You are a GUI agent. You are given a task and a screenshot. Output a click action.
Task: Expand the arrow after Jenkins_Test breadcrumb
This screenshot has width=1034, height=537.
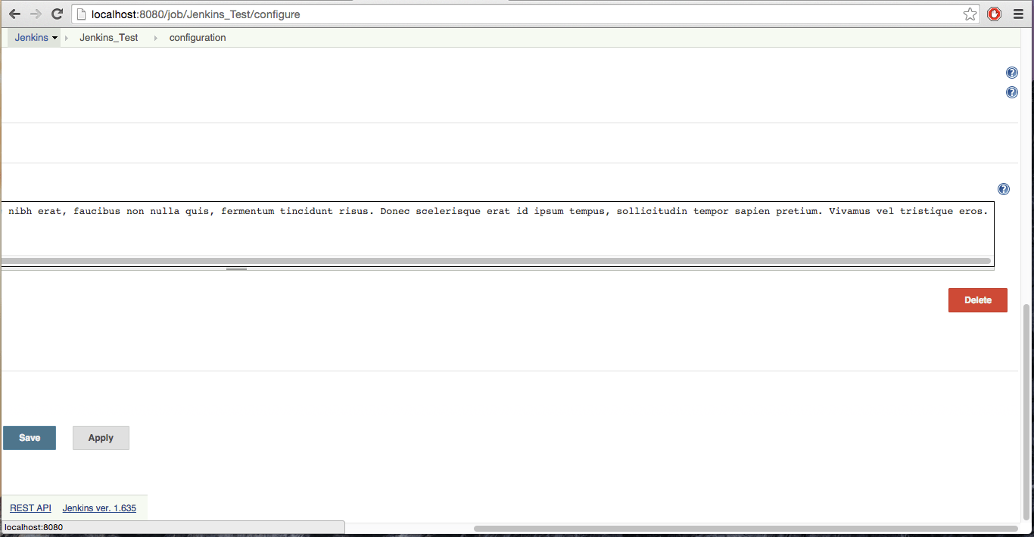[155, 38]
